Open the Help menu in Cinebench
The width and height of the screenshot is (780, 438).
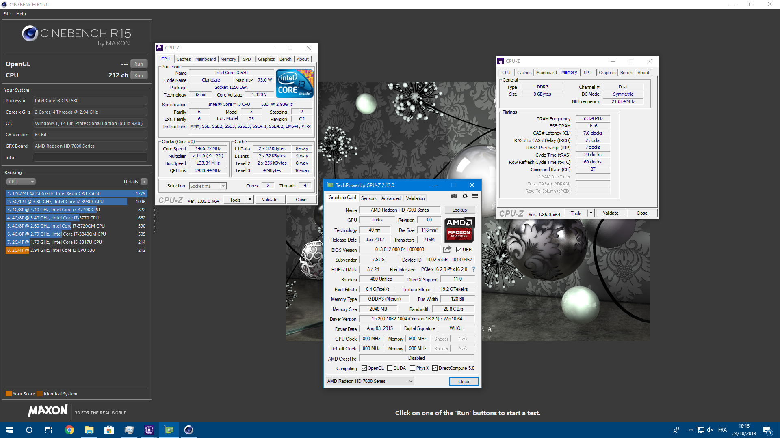coord(21,14)
